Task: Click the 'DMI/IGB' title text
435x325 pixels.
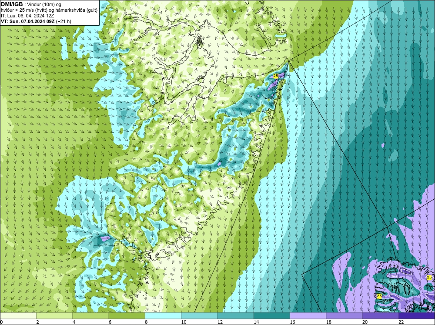Action: (12, 4)
